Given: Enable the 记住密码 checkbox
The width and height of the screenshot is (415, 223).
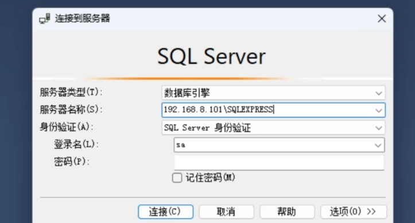Looking at the screenshot, I should [177, 178].
